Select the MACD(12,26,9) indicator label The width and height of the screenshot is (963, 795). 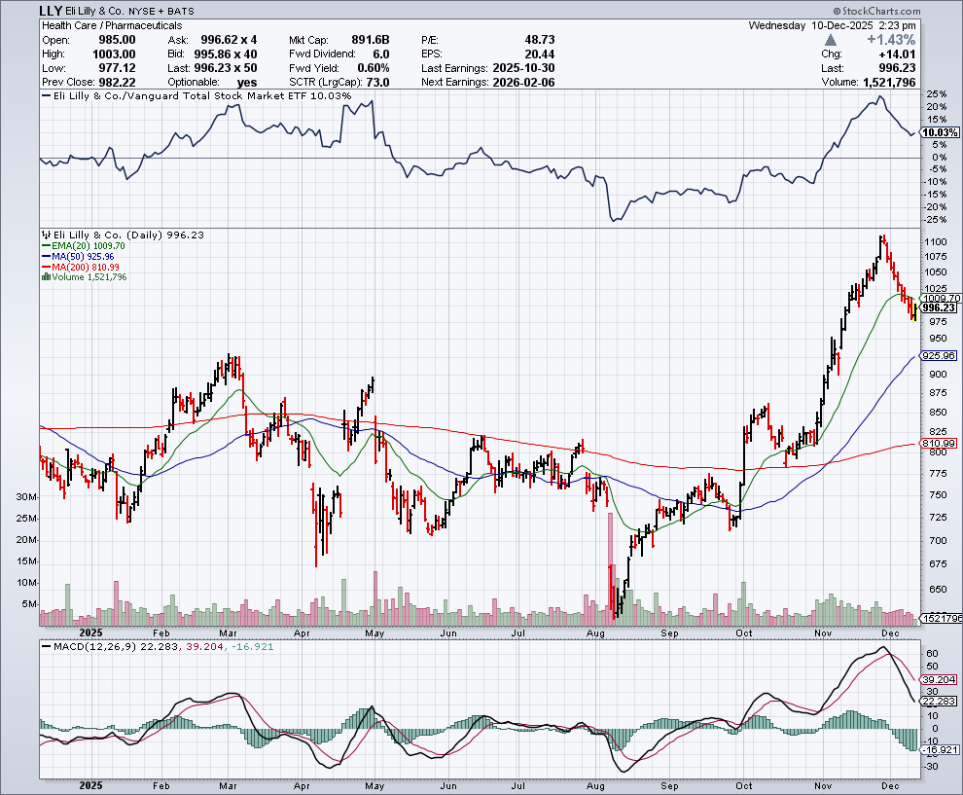pos(89,647)
